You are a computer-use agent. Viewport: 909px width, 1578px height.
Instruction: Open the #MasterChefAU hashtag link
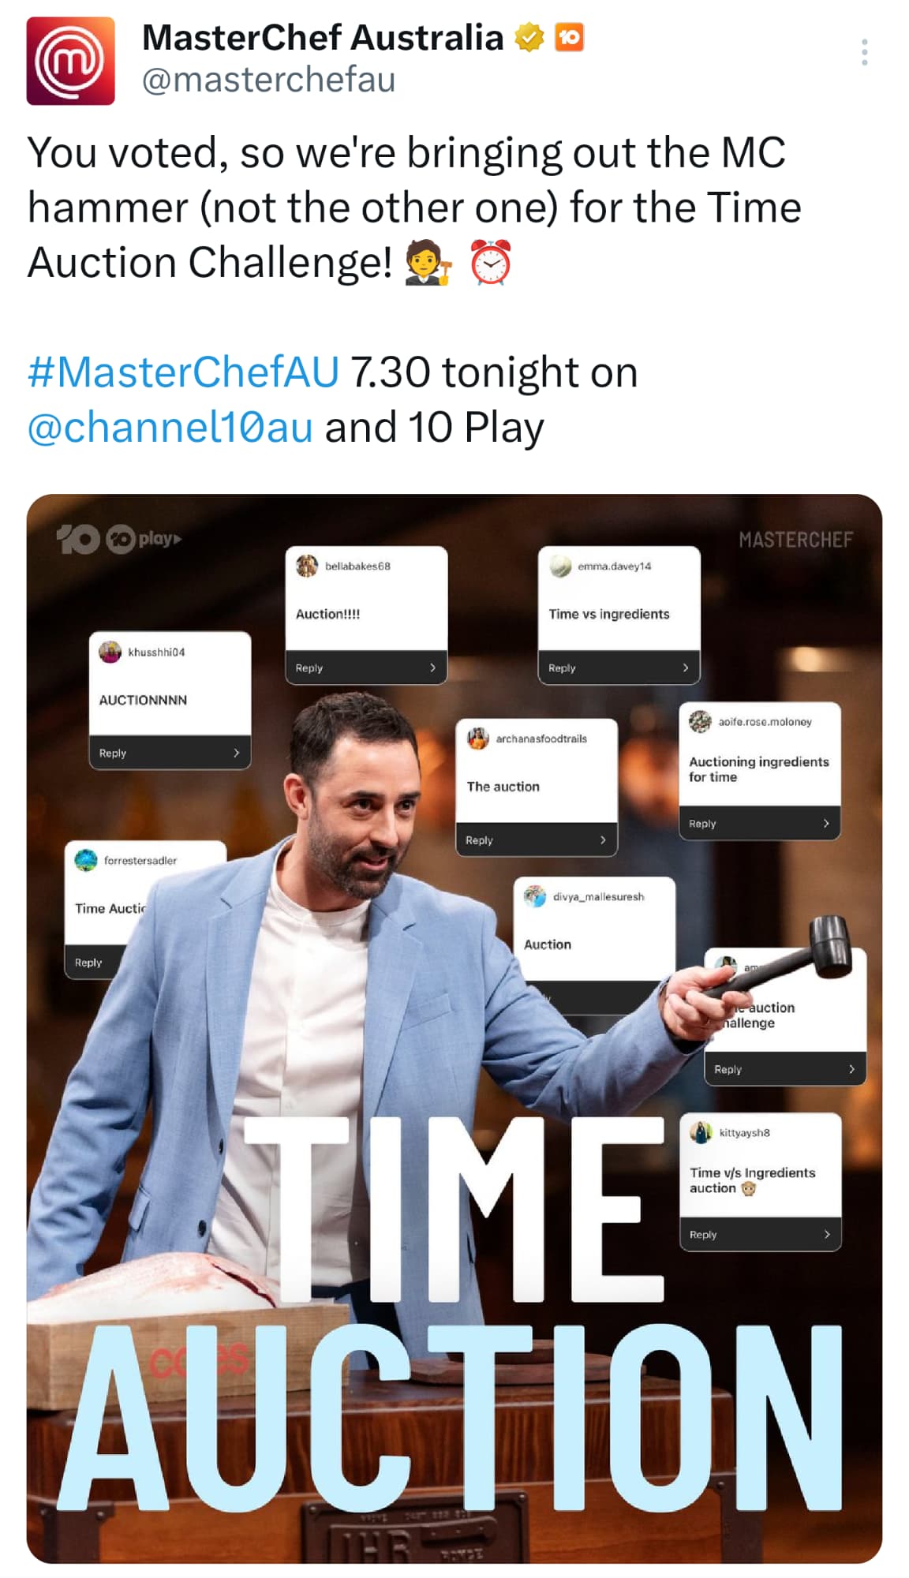click(183, 372)
